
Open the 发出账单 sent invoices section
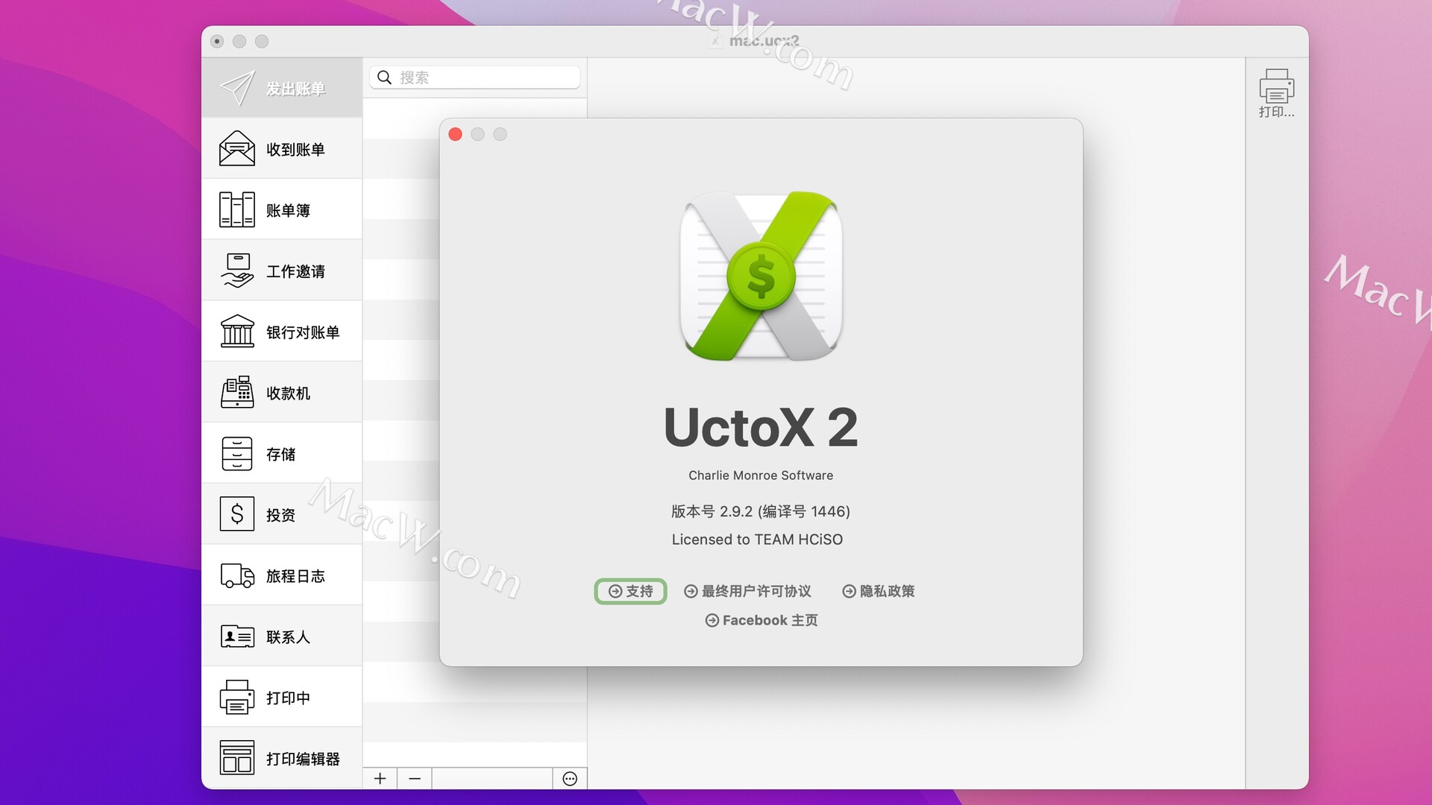(281, 88)
